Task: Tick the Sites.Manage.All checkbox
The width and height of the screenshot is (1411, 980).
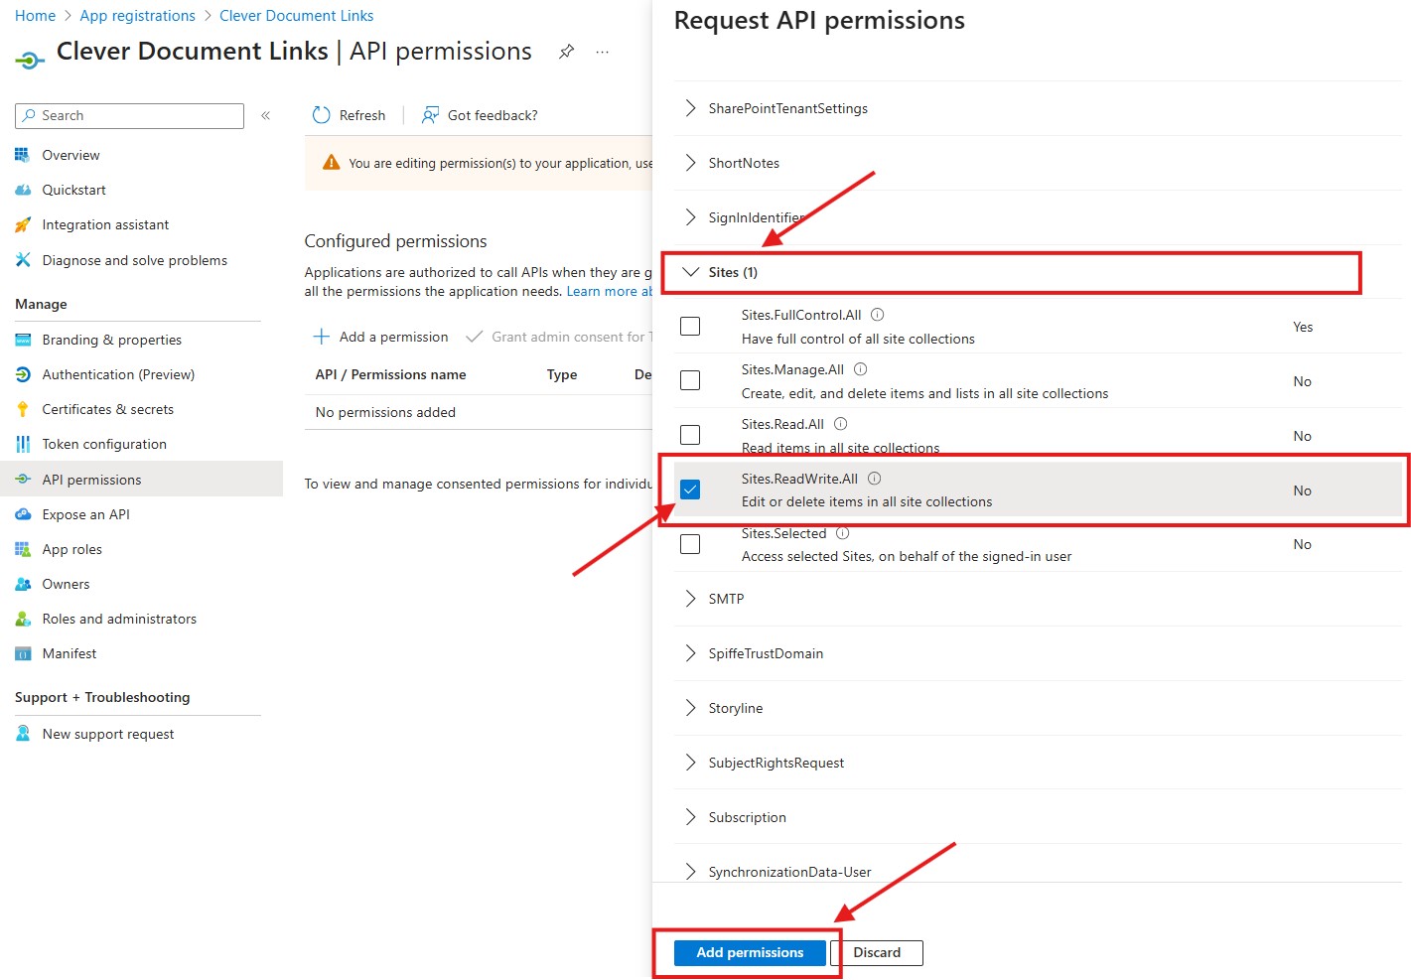Action: coord(690,381)
